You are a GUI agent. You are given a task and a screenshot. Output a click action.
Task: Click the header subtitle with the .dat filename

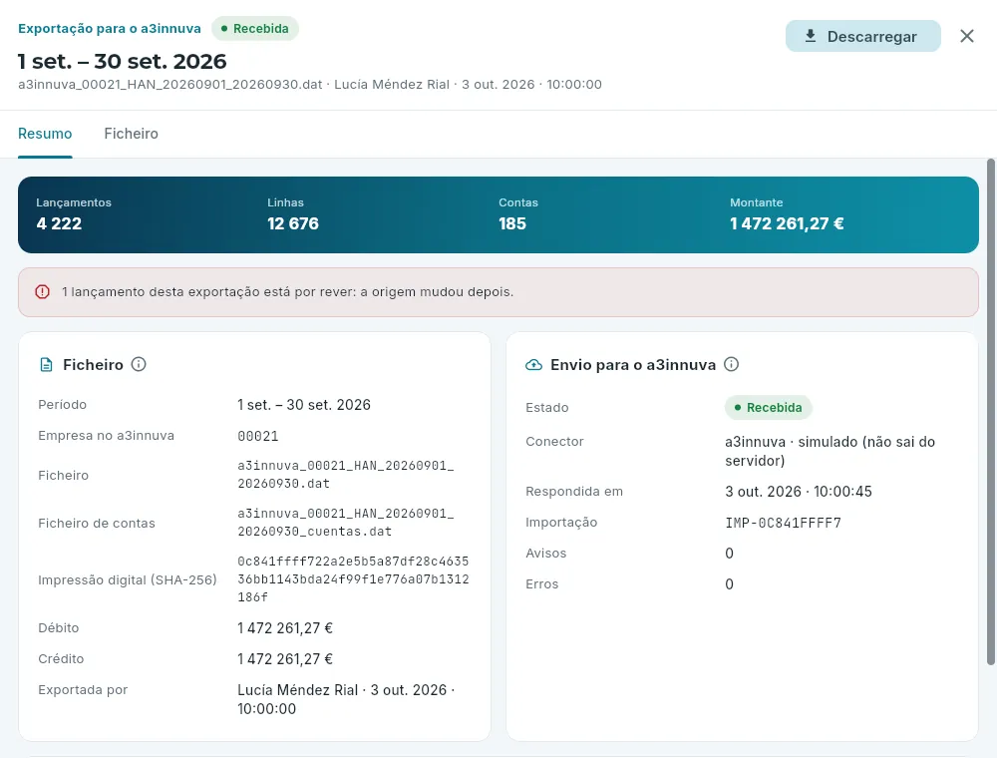click(310, 85)
